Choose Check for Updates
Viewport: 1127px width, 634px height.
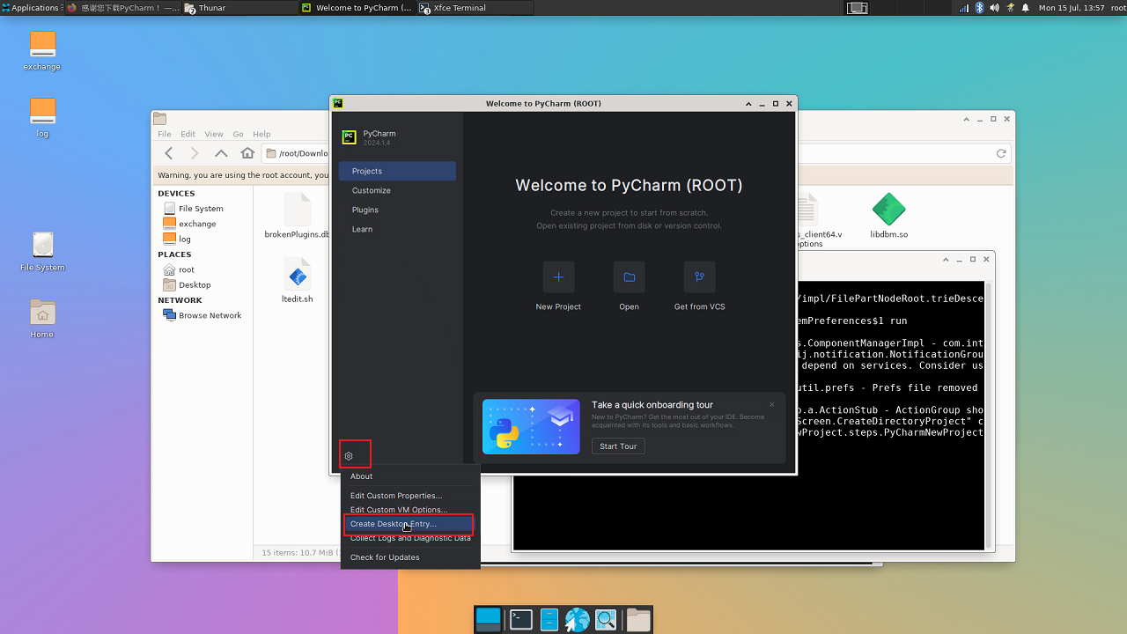point(385,557)
